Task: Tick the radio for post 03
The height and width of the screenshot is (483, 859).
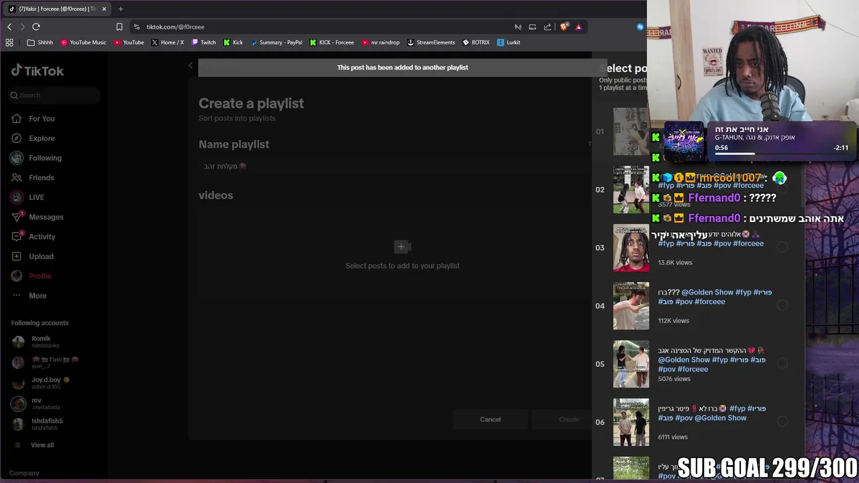Action: point(782,247)
